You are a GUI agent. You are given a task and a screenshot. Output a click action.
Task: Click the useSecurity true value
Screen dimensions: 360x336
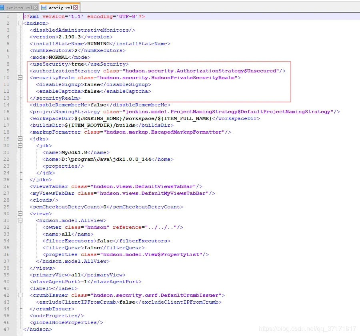coord(78,64)
